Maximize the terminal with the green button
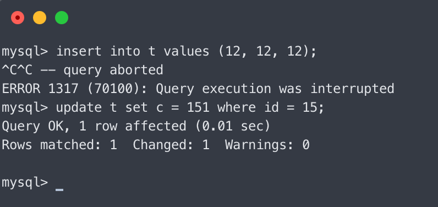 click(62, 18)
